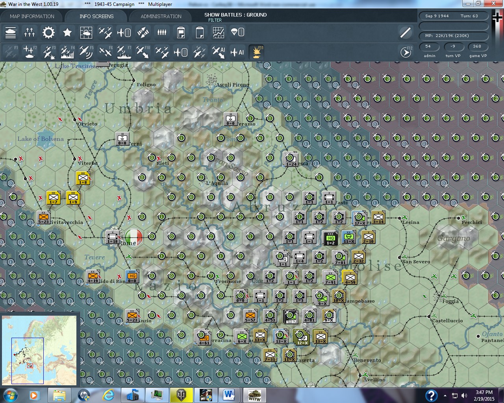
Task: Open the production gear icon
Action: [x=48, y=32]
